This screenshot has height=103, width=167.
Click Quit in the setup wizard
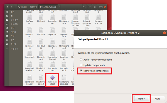[x=158, y=99]
